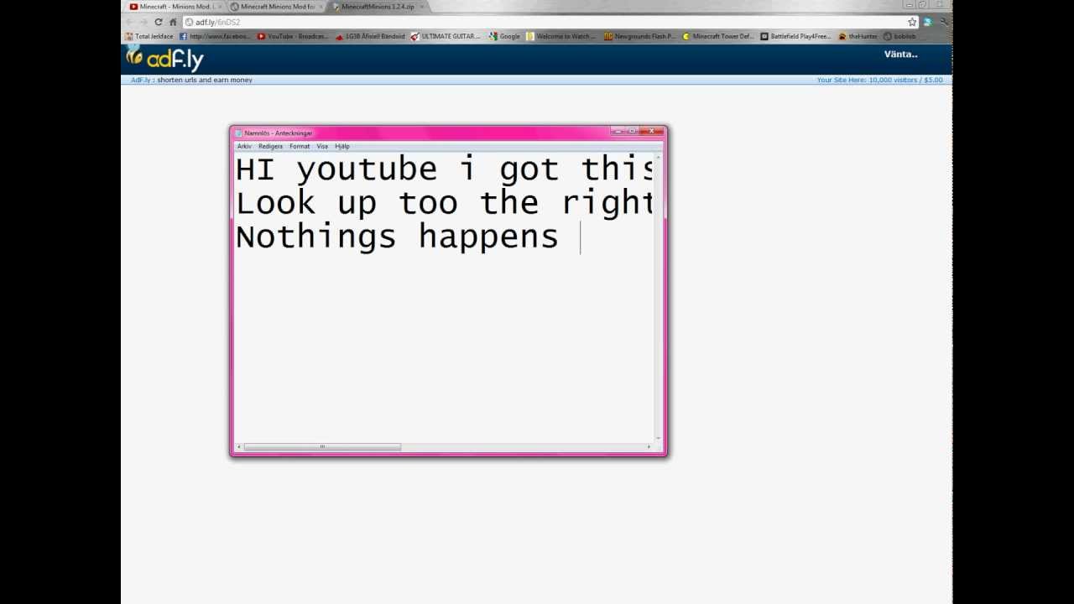Viewport: 1074px width, 604px height.
Task: Click the Notepad horizontal scroll right arrow
Action: pos(649,447)
